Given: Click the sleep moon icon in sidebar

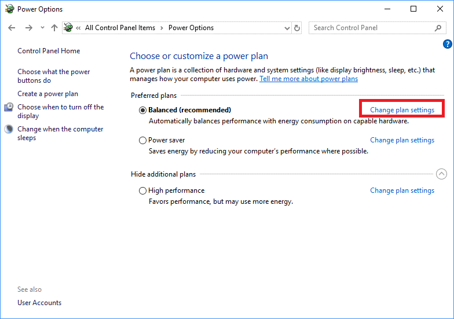Looking at the screenshot, I should pos(9,129).
